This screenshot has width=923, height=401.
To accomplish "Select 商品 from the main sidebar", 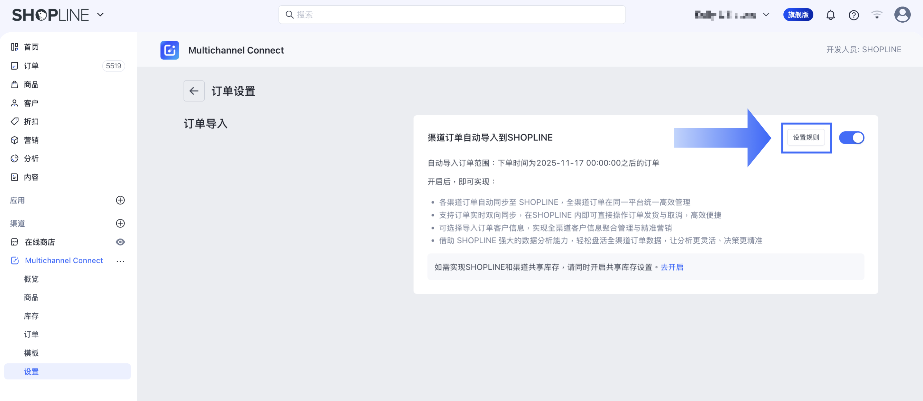I will [31, 85].
